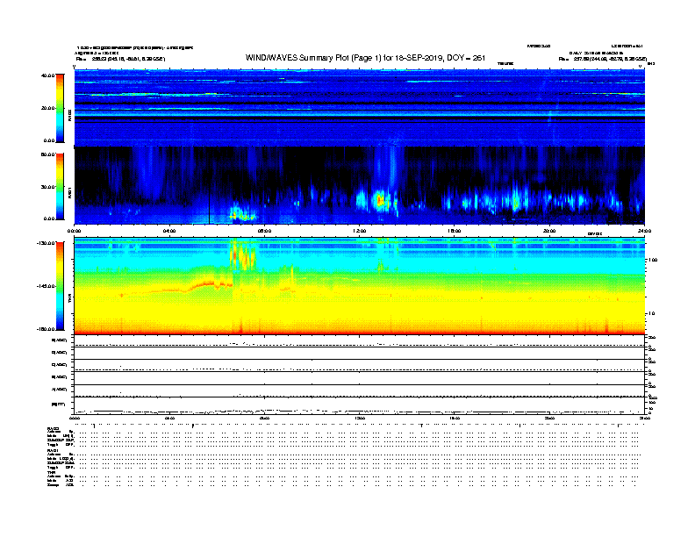Viewport: 695px width, 537px height.
Task: Click the 08:00 time label below RAD1 panel
Action: [264, 231]
